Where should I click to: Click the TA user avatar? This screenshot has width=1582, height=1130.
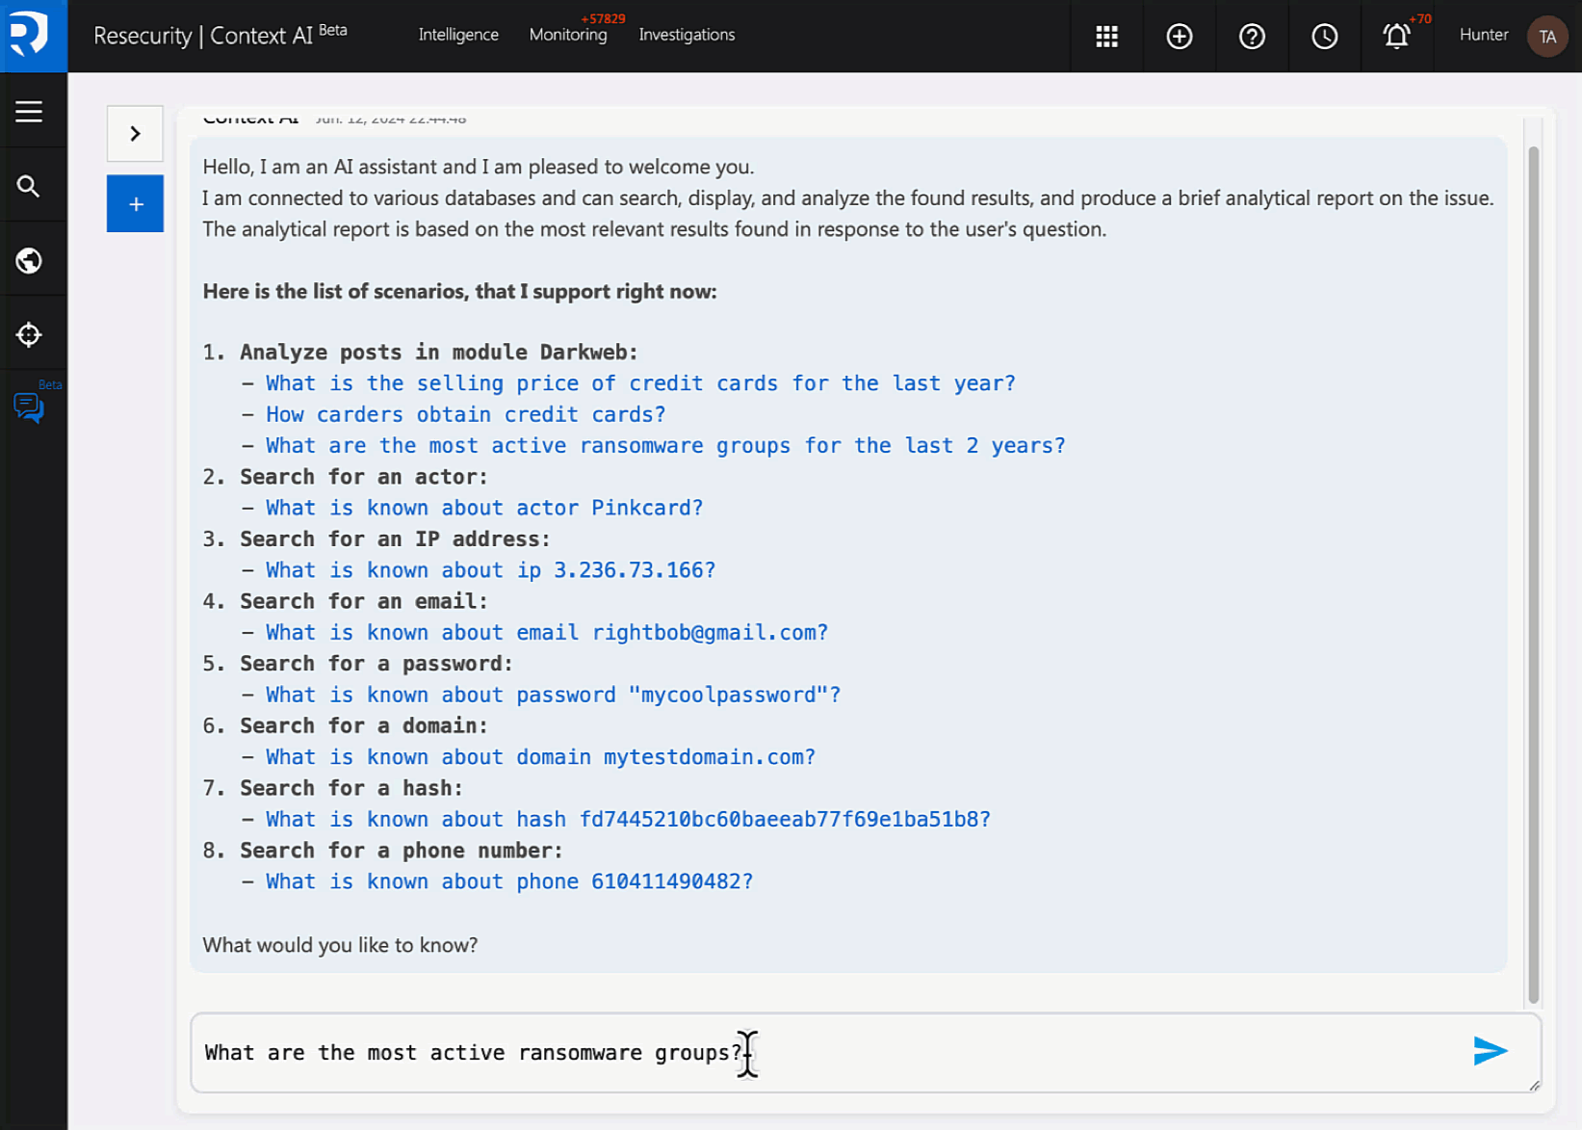pos(1547,36)
